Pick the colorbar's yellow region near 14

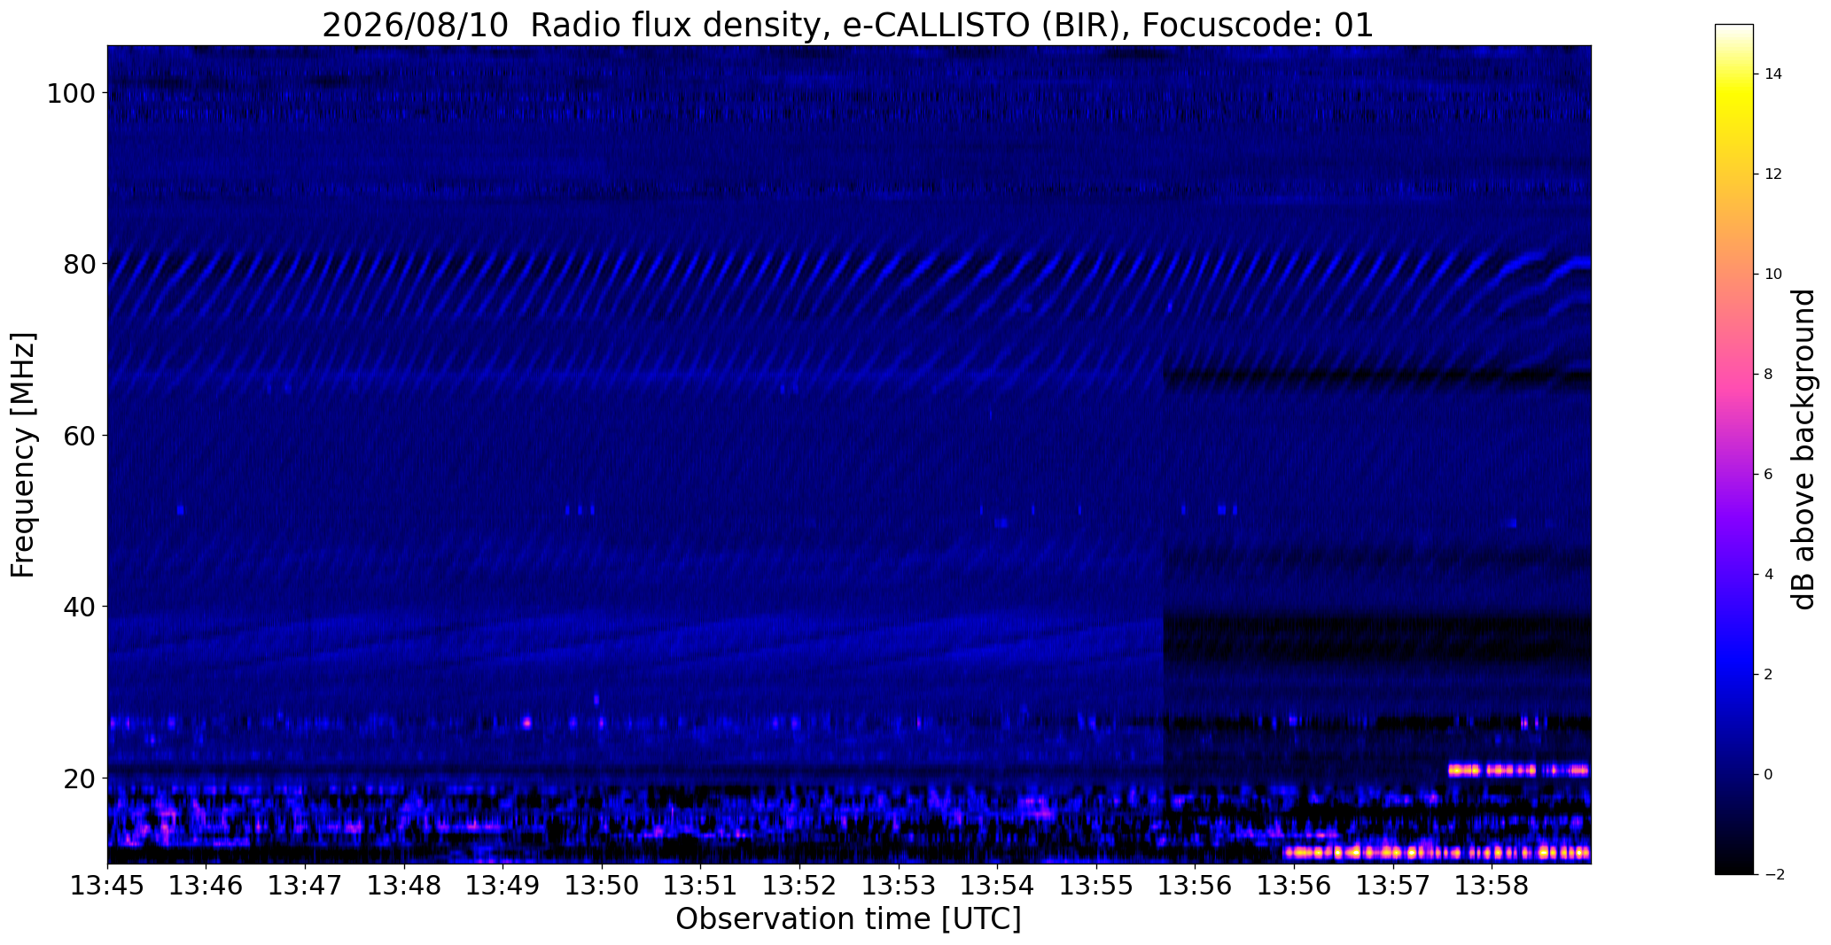(x=1734, y=74)
